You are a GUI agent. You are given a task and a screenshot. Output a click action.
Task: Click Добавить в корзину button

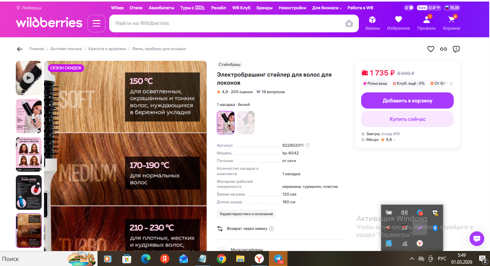tap(407, 100)
